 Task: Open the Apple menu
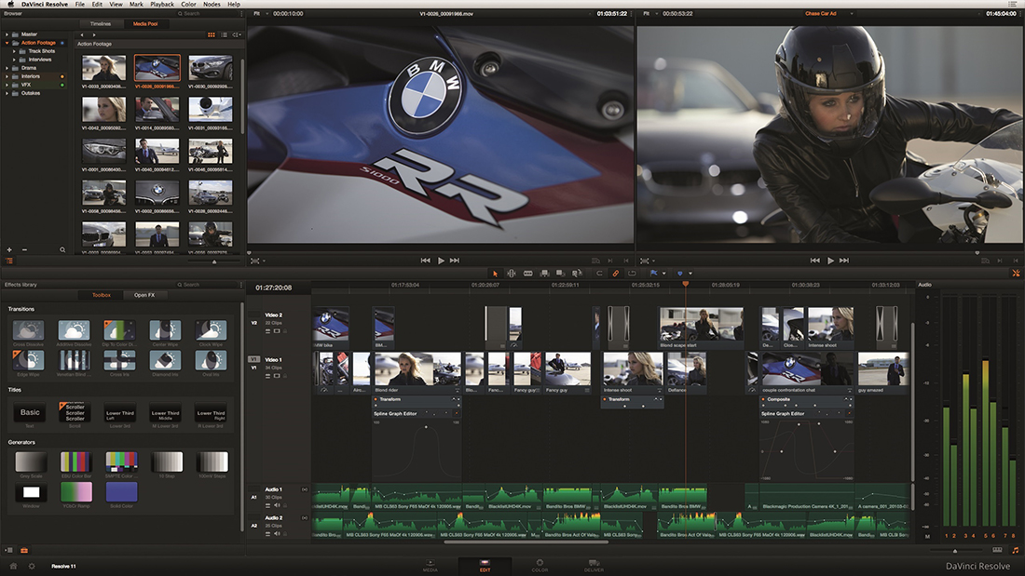10,4
